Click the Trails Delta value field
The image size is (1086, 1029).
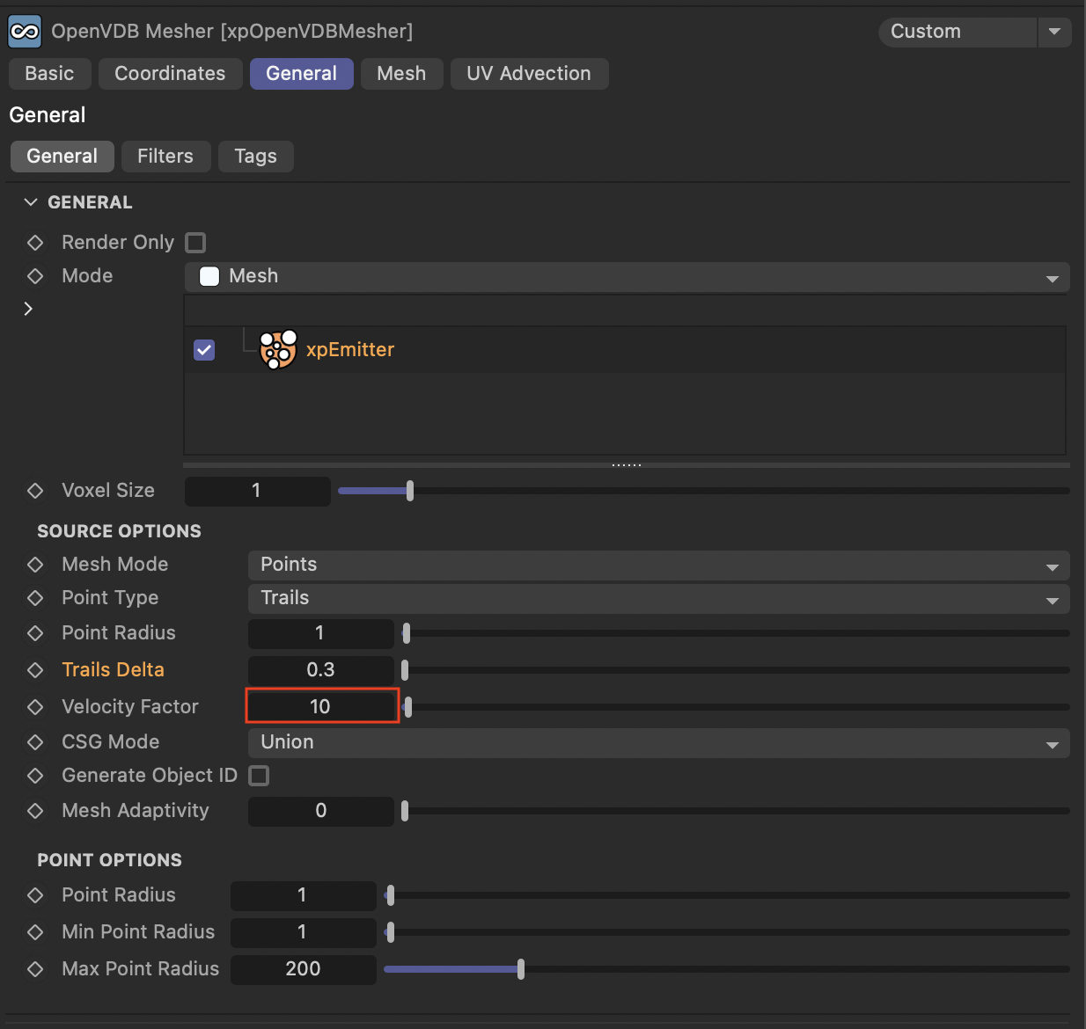tap(320, 670)
